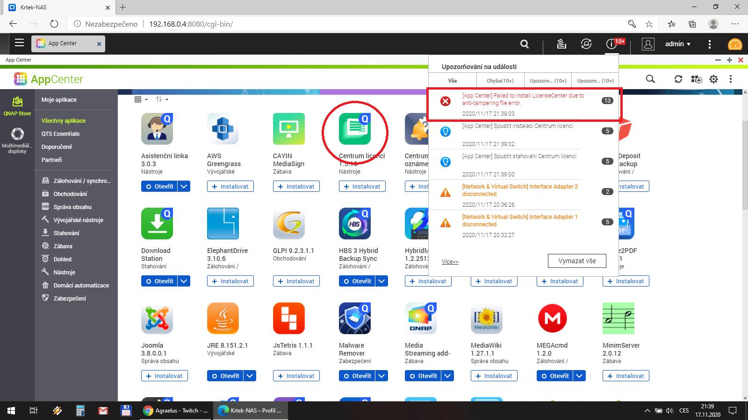This screenshot has width=748, height=420.
Task: Select Multimedia add-ons sidebar item
Action: 17,140
